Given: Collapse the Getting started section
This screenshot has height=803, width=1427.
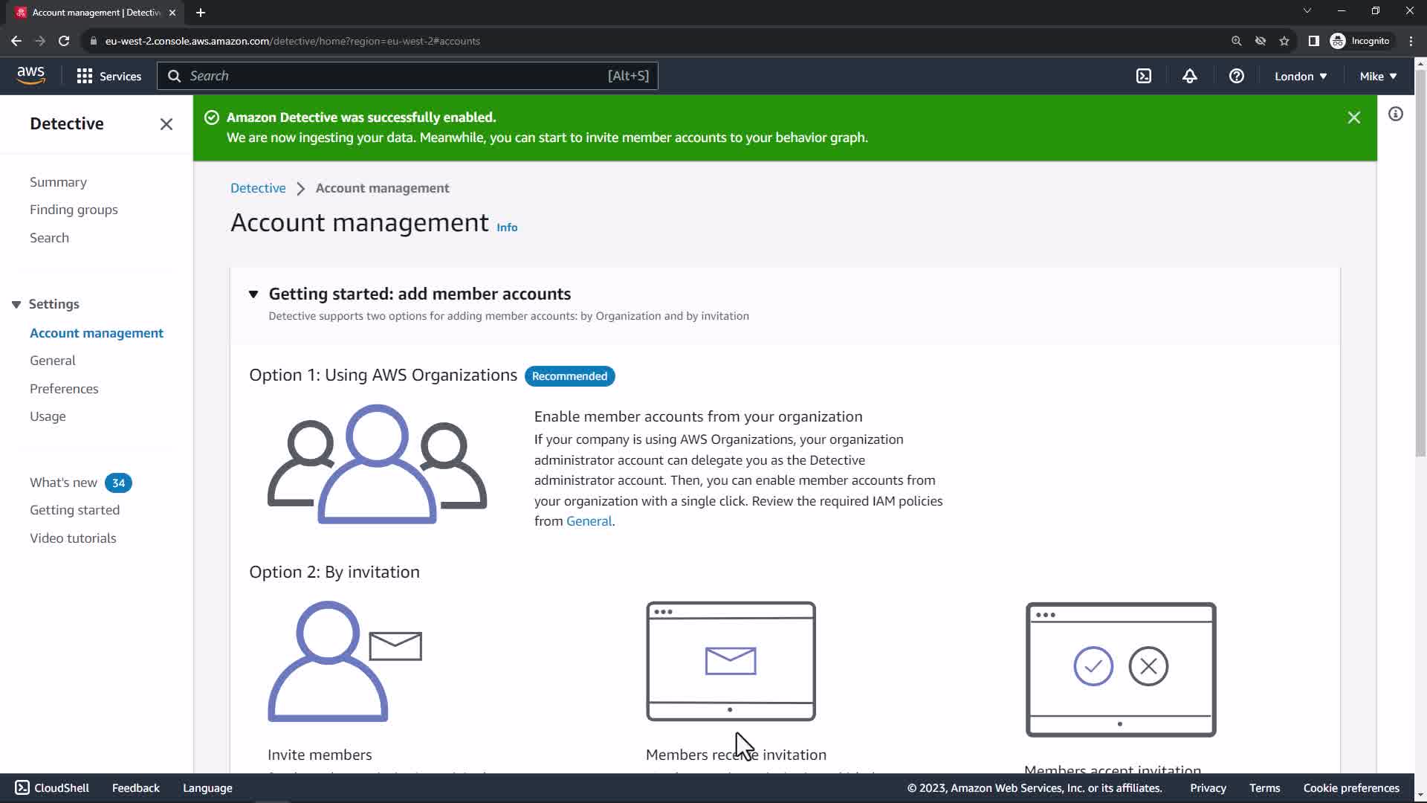Looking at the screenshot, I should tap(253, 294).
